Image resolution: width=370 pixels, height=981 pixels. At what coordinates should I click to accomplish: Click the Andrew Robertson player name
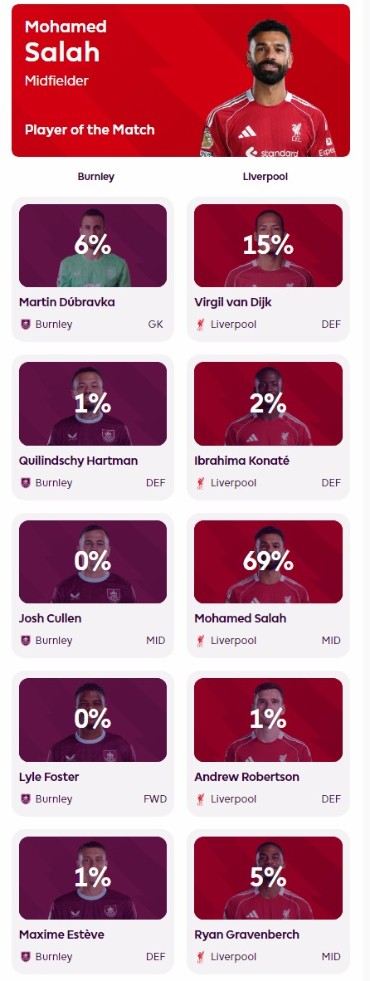click(x=247, y=776)
